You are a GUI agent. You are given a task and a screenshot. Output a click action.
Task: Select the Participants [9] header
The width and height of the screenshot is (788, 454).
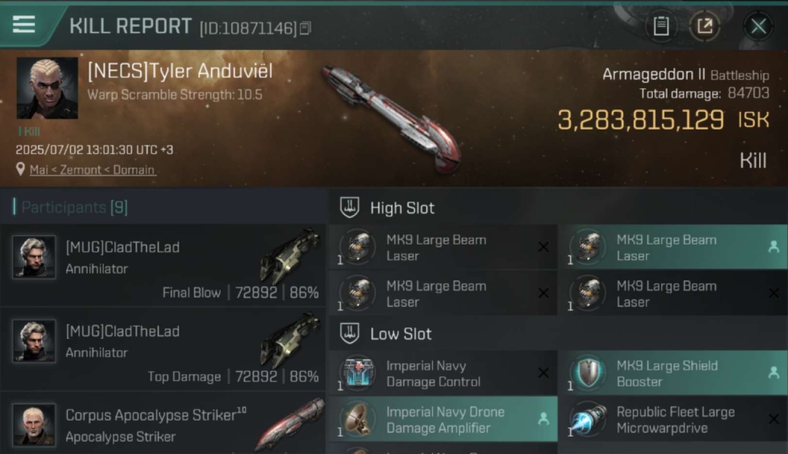pyautogui.click(x=71, y=207)
